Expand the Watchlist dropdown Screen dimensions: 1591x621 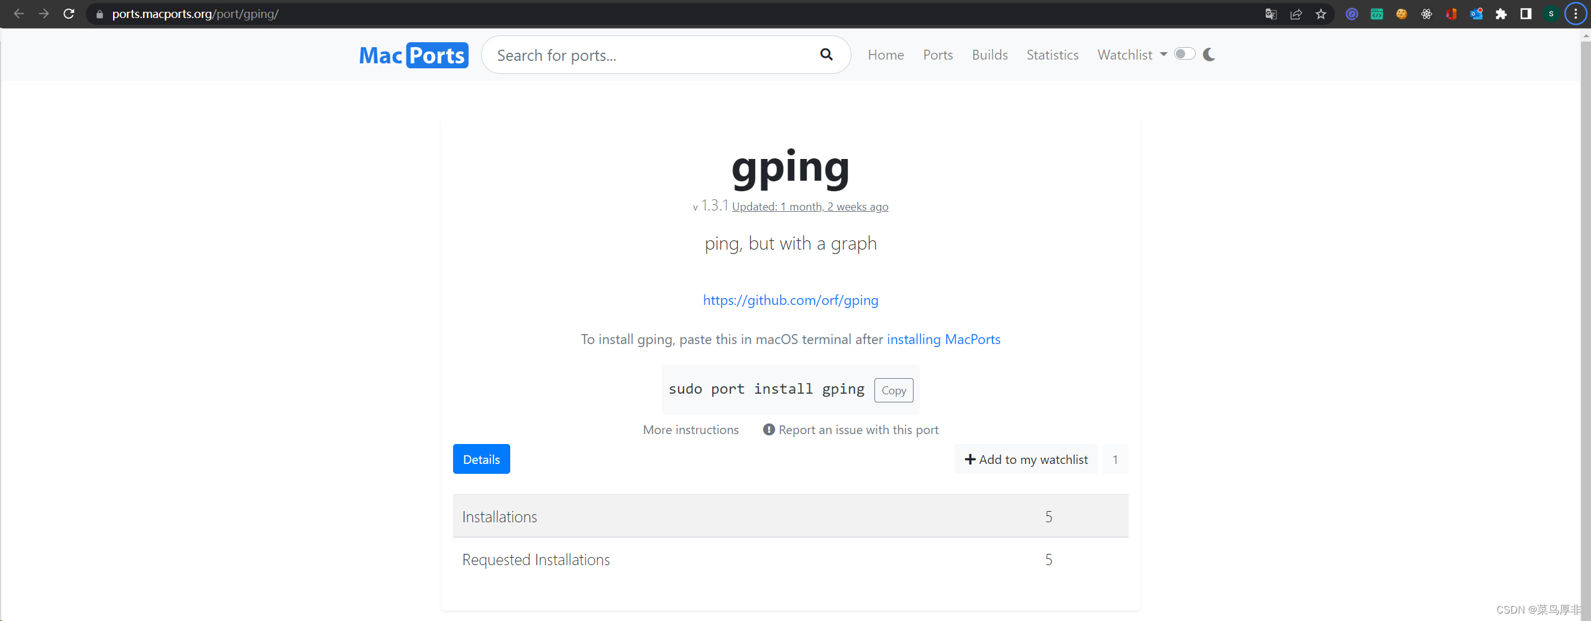1131,55
